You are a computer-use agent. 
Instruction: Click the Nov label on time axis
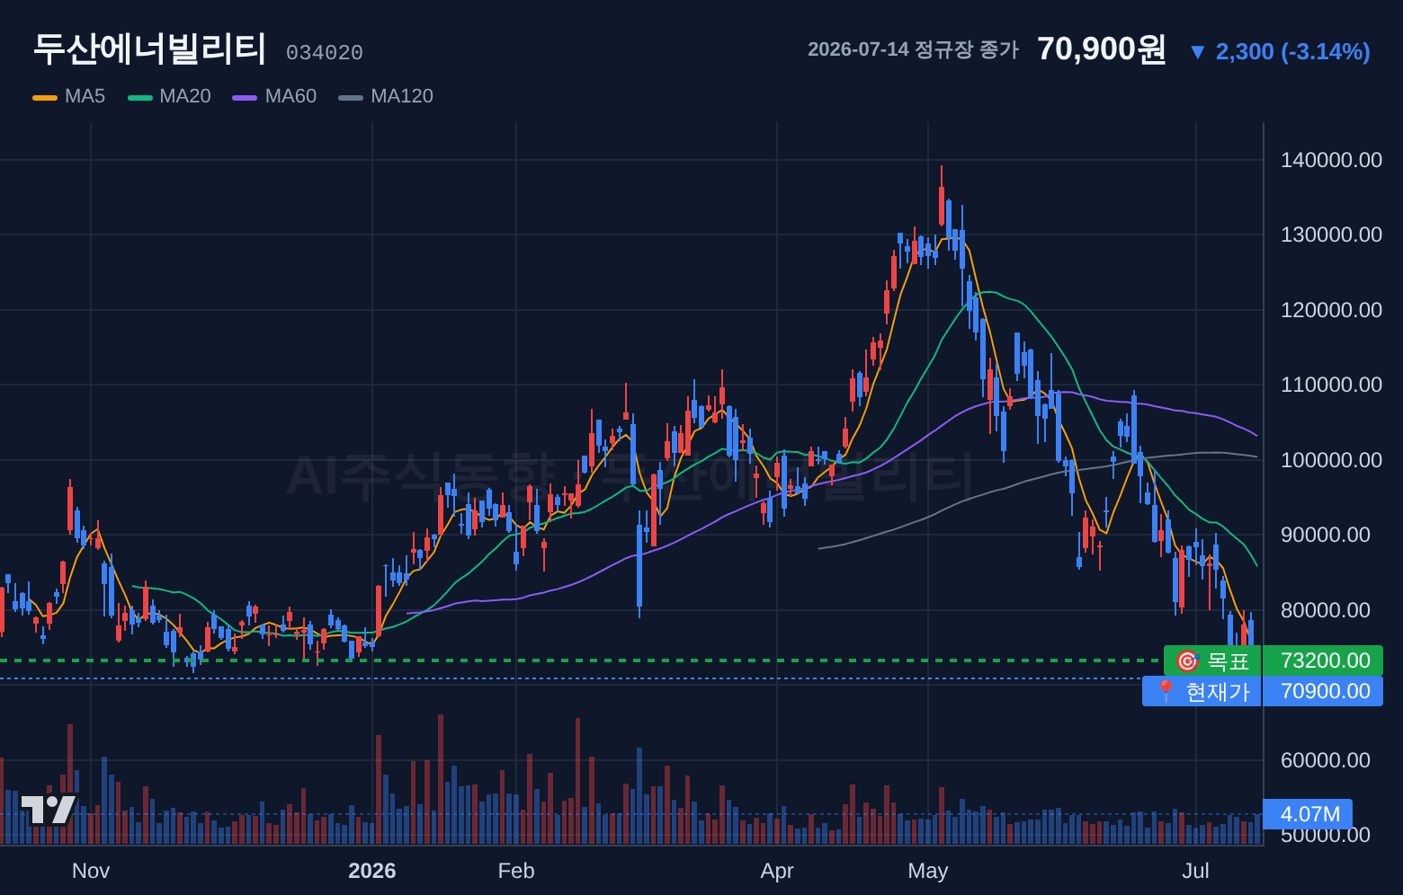91,871
